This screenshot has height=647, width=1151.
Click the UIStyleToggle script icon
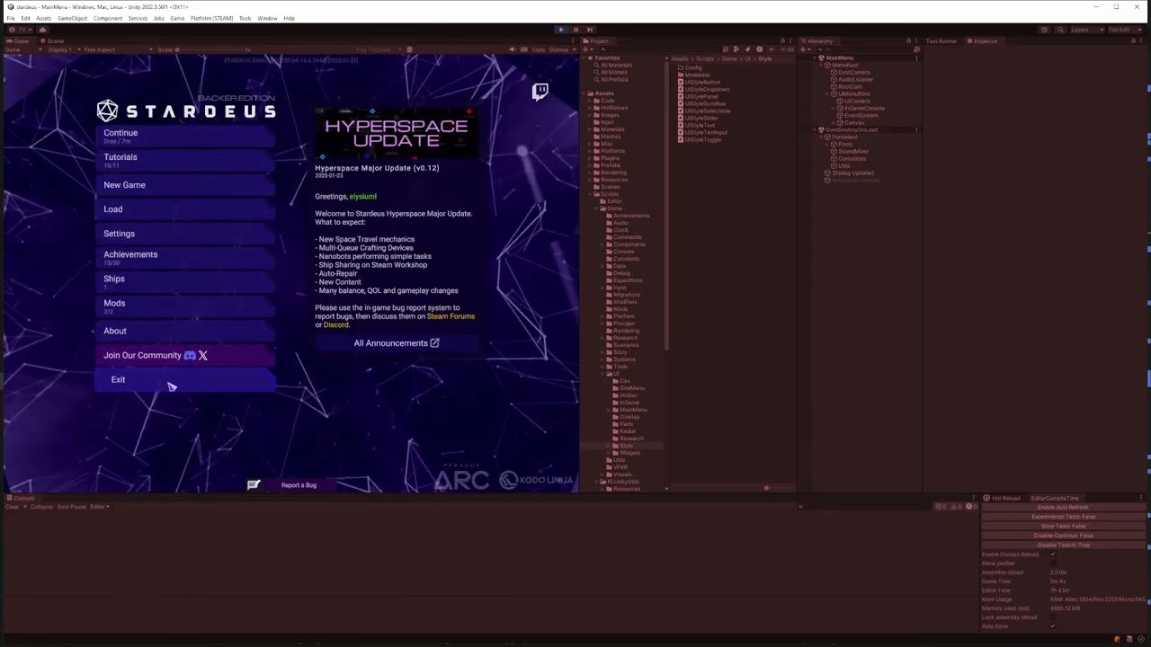tap(681, 140)
